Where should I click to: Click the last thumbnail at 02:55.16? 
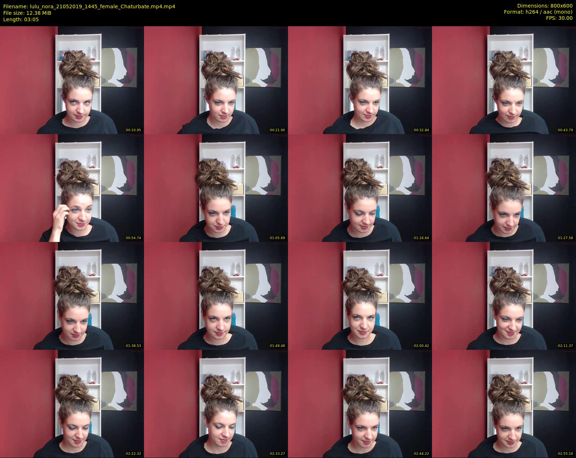504,403
